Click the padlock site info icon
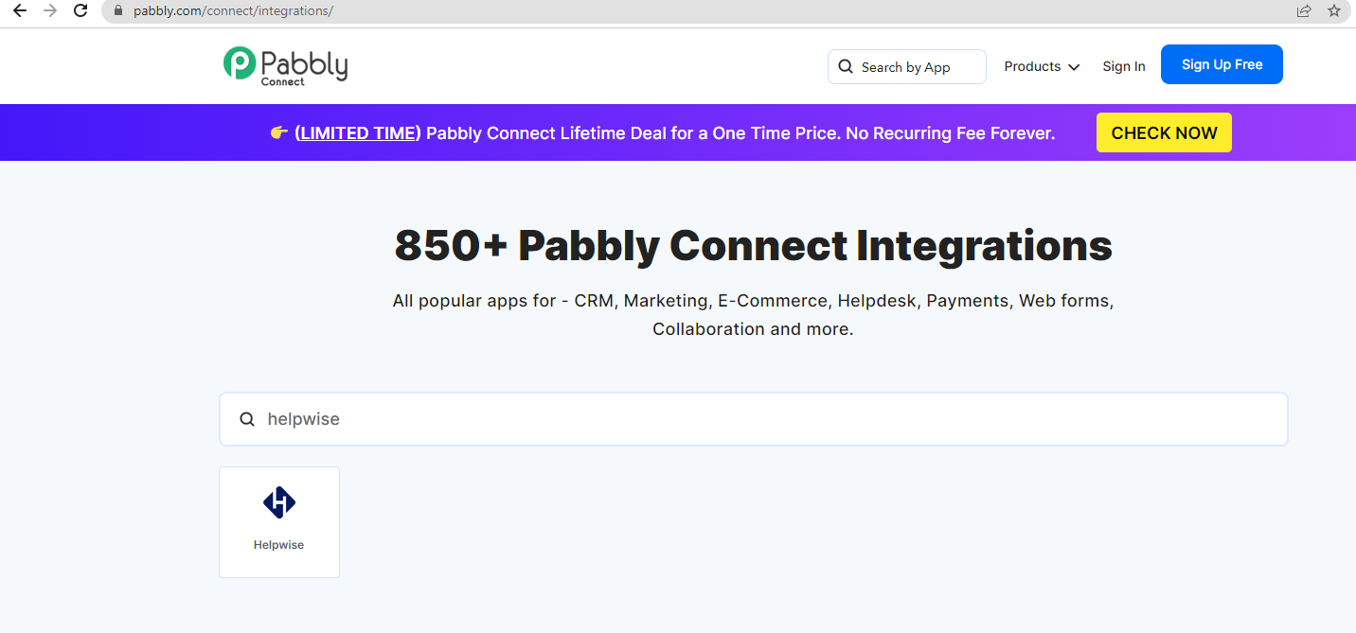Screen dimensions: 1356x633 coord(118,11)
